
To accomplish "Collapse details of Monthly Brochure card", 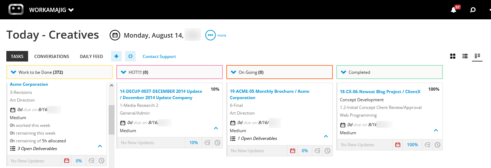I will [x=326, y=136].
